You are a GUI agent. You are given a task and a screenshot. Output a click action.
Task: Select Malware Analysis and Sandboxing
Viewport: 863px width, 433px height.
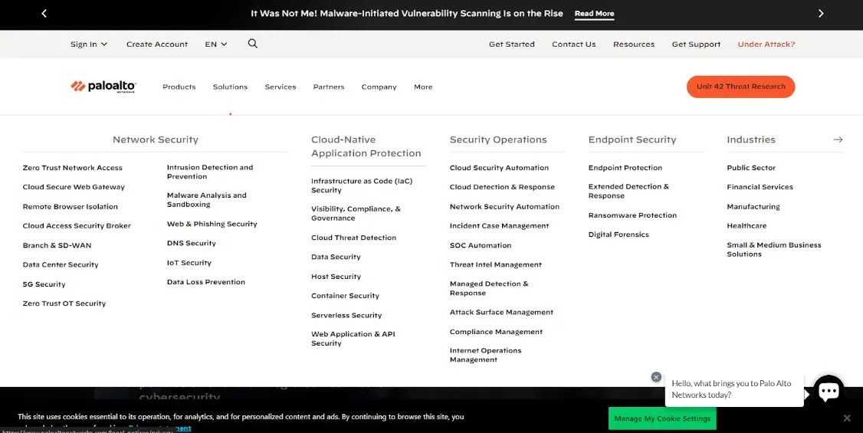click(x=206, y=200)
